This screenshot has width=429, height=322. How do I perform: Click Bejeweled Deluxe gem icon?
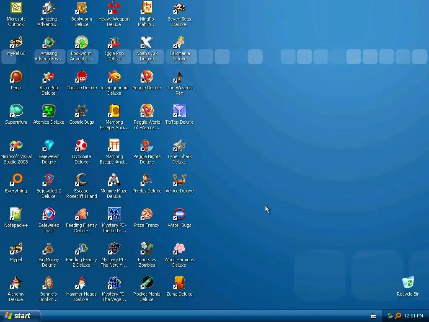point(49,145)
